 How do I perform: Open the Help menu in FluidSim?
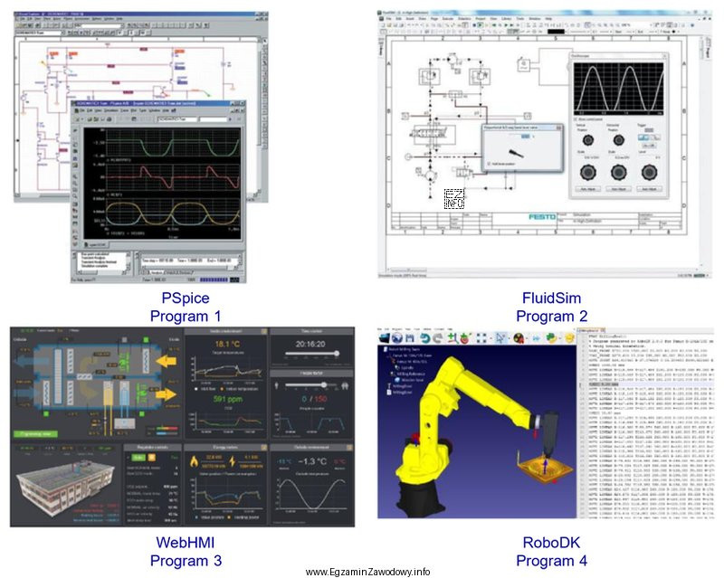[548, 18]
